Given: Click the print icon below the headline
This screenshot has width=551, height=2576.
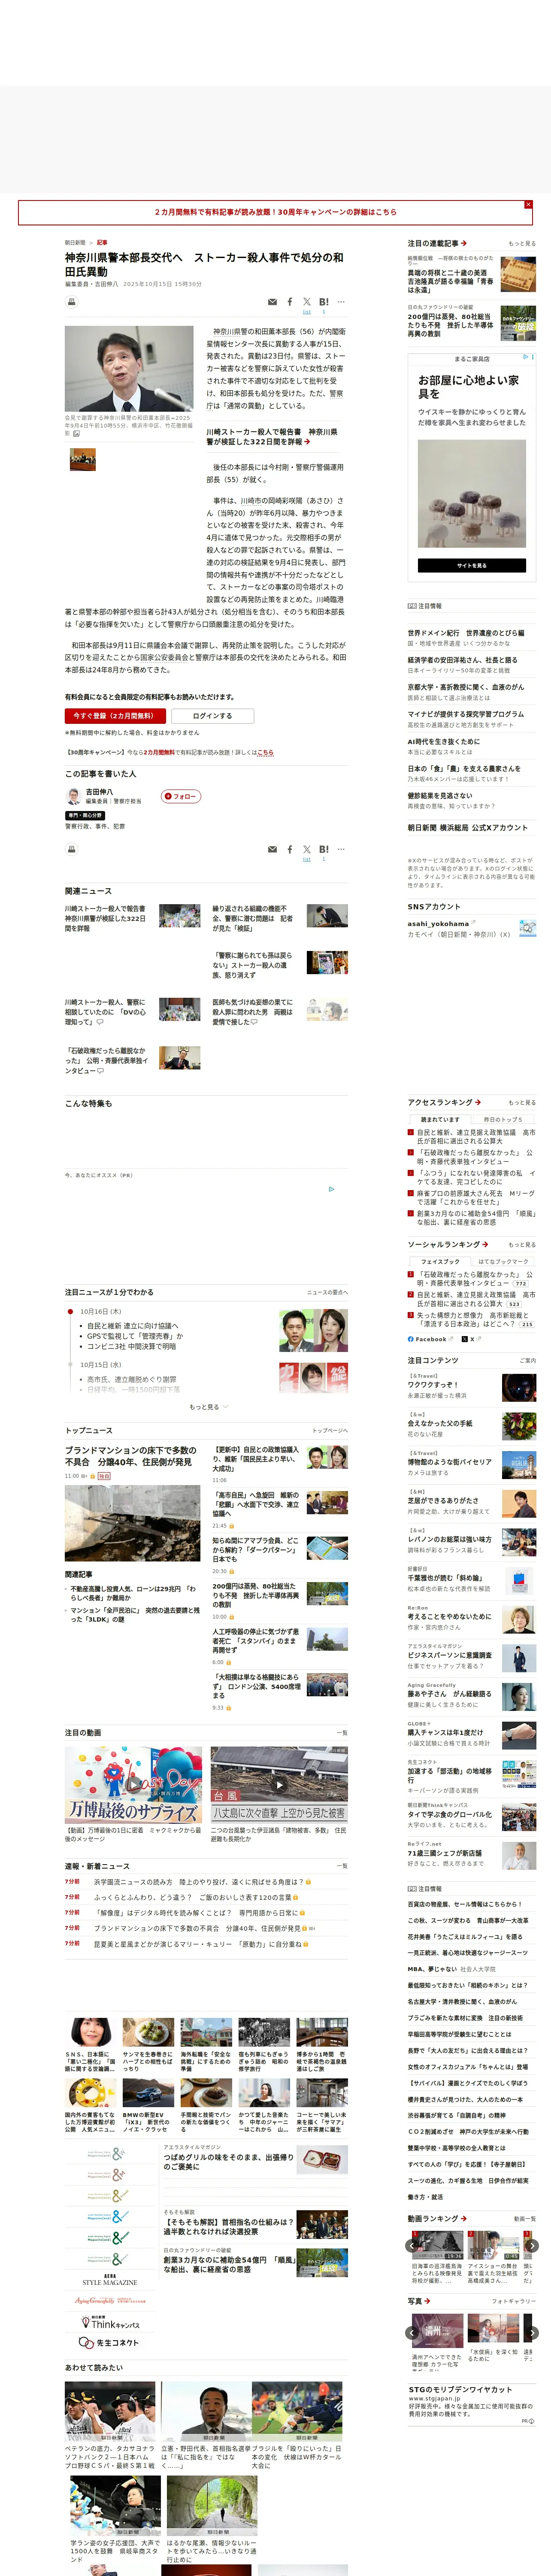Looking at the screenshot, I should [x=72, y=302].
